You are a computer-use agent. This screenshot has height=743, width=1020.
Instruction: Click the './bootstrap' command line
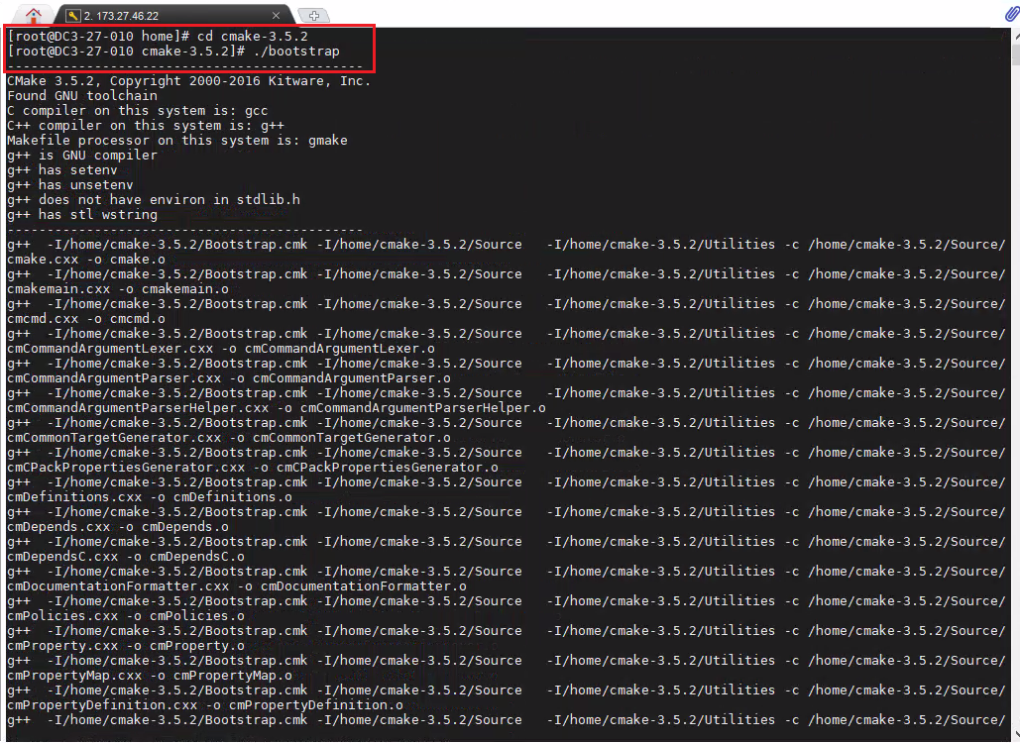click(173, 52)
